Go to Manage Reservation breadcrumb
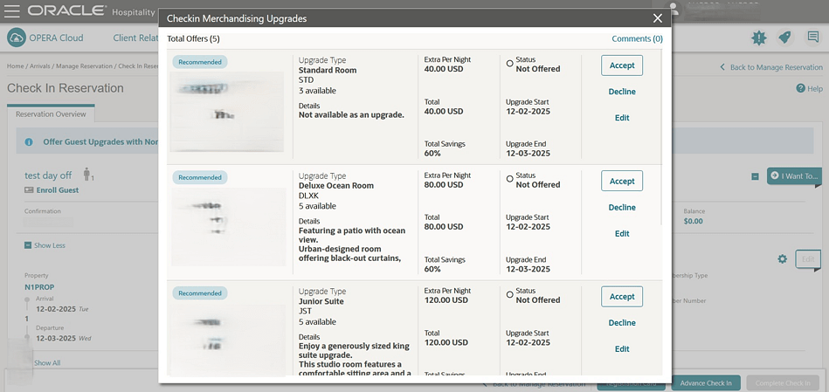The width and height of the screenshot is (829, 392). [x=84, y=66]
